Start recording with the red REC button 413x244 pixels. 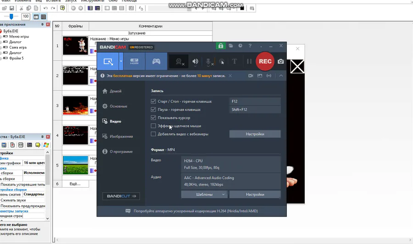265,61
